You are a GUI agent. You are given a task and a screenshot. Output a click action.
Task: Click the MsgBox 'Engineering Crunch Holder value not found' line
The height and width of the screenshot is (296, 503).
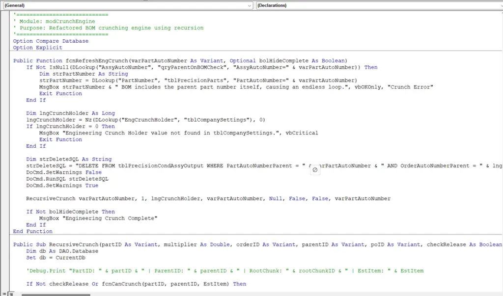(179, 133)
